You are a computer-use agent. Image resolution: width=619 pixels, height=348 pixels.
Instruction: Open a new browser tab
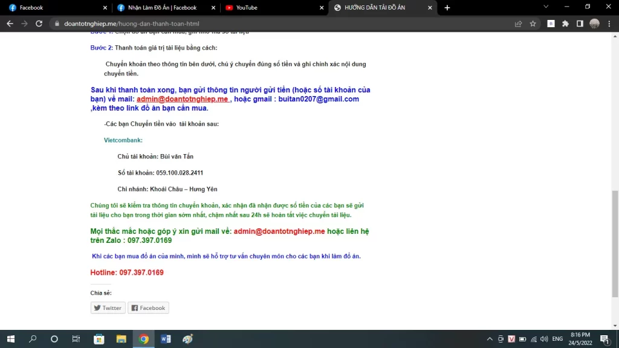point(447,8)
